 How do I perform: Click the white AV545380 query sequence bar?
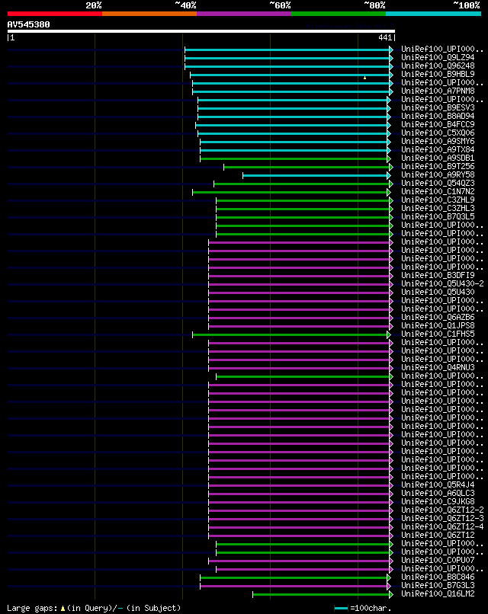pyautogui.click(x=201, y=31)
